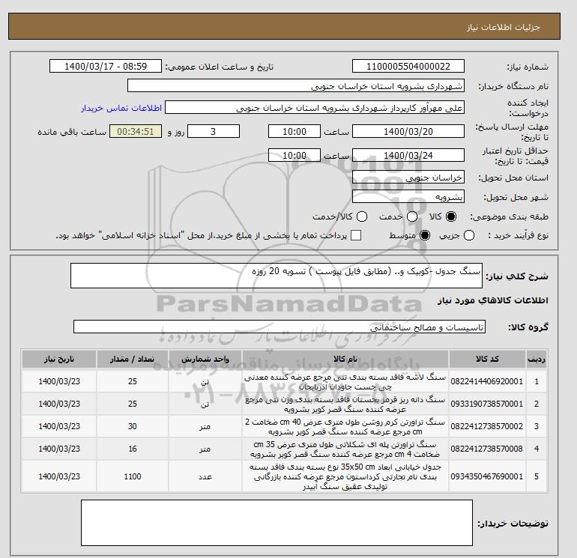Select the خدمت radio button
Image resolution: width=577 pixels, height=558 pixels.
412,216
